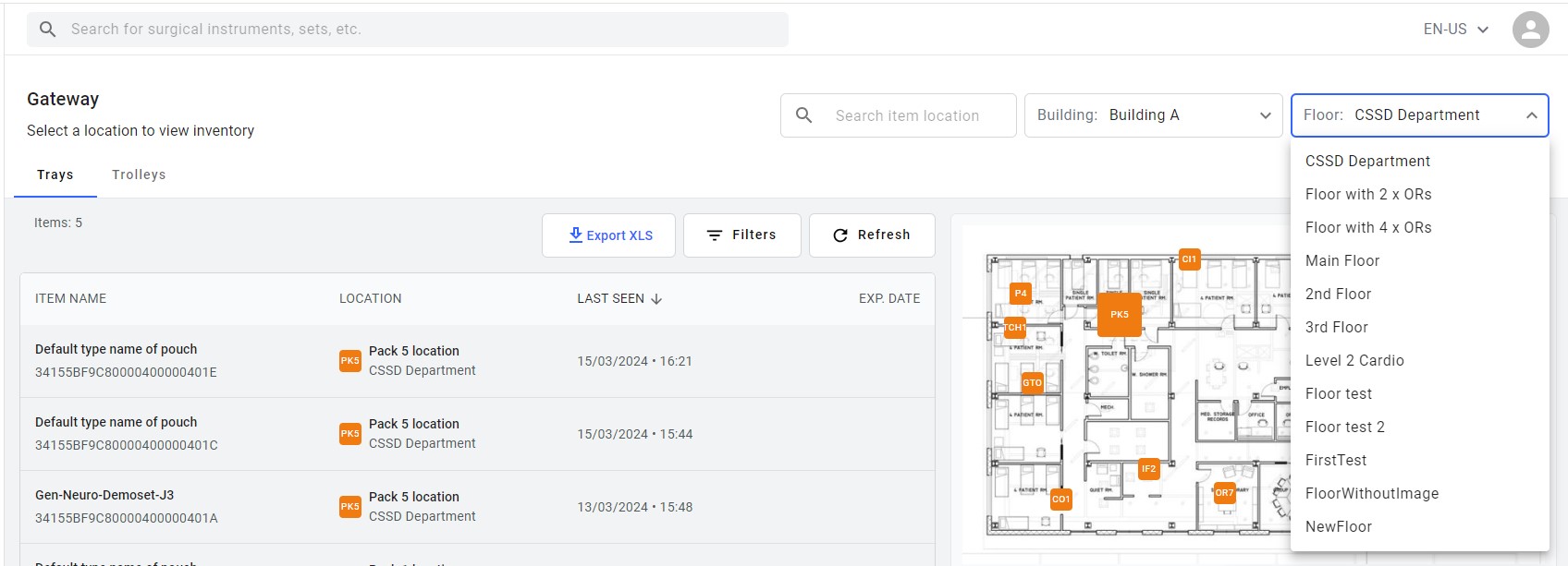Expand the Building A dropdown
1568x566 pixels.
click(x=1153, y=115)
